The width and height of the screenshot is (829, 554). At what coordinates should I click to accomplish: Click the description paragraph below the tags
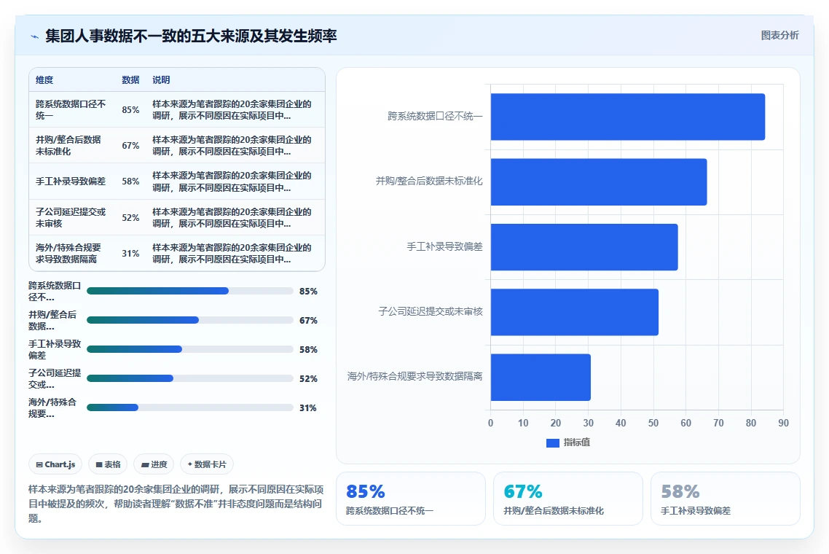pyautogui.click(x=176, y=504)
